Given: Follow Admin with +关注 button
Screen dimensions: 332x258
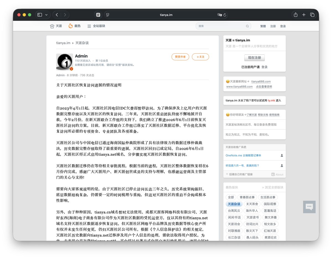Looking at the screenshot, I should point(200,57).
